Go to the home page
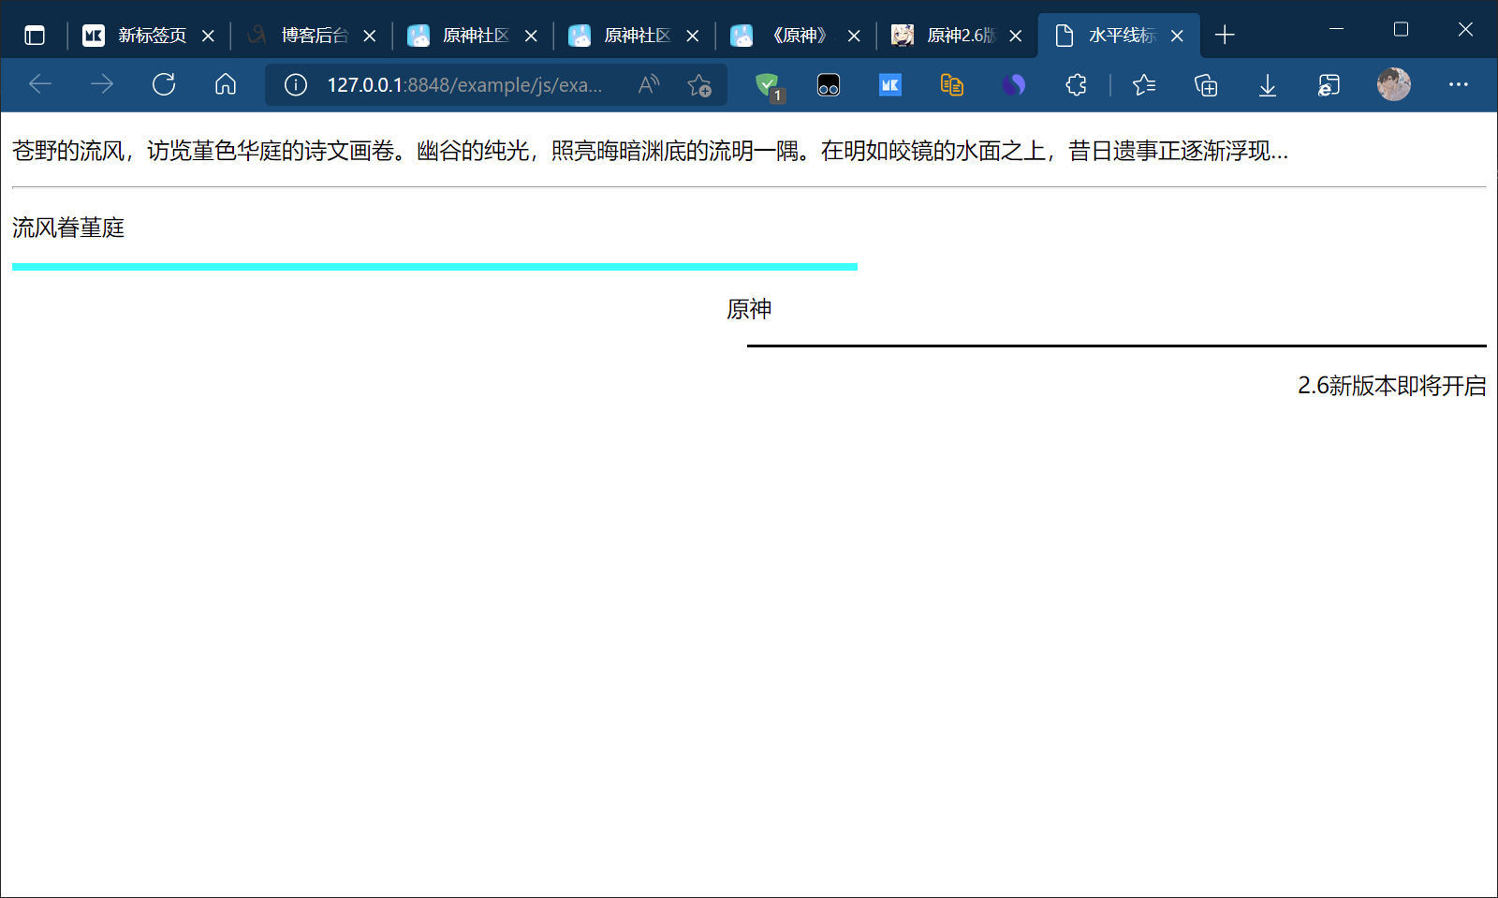 click(226, 84)
